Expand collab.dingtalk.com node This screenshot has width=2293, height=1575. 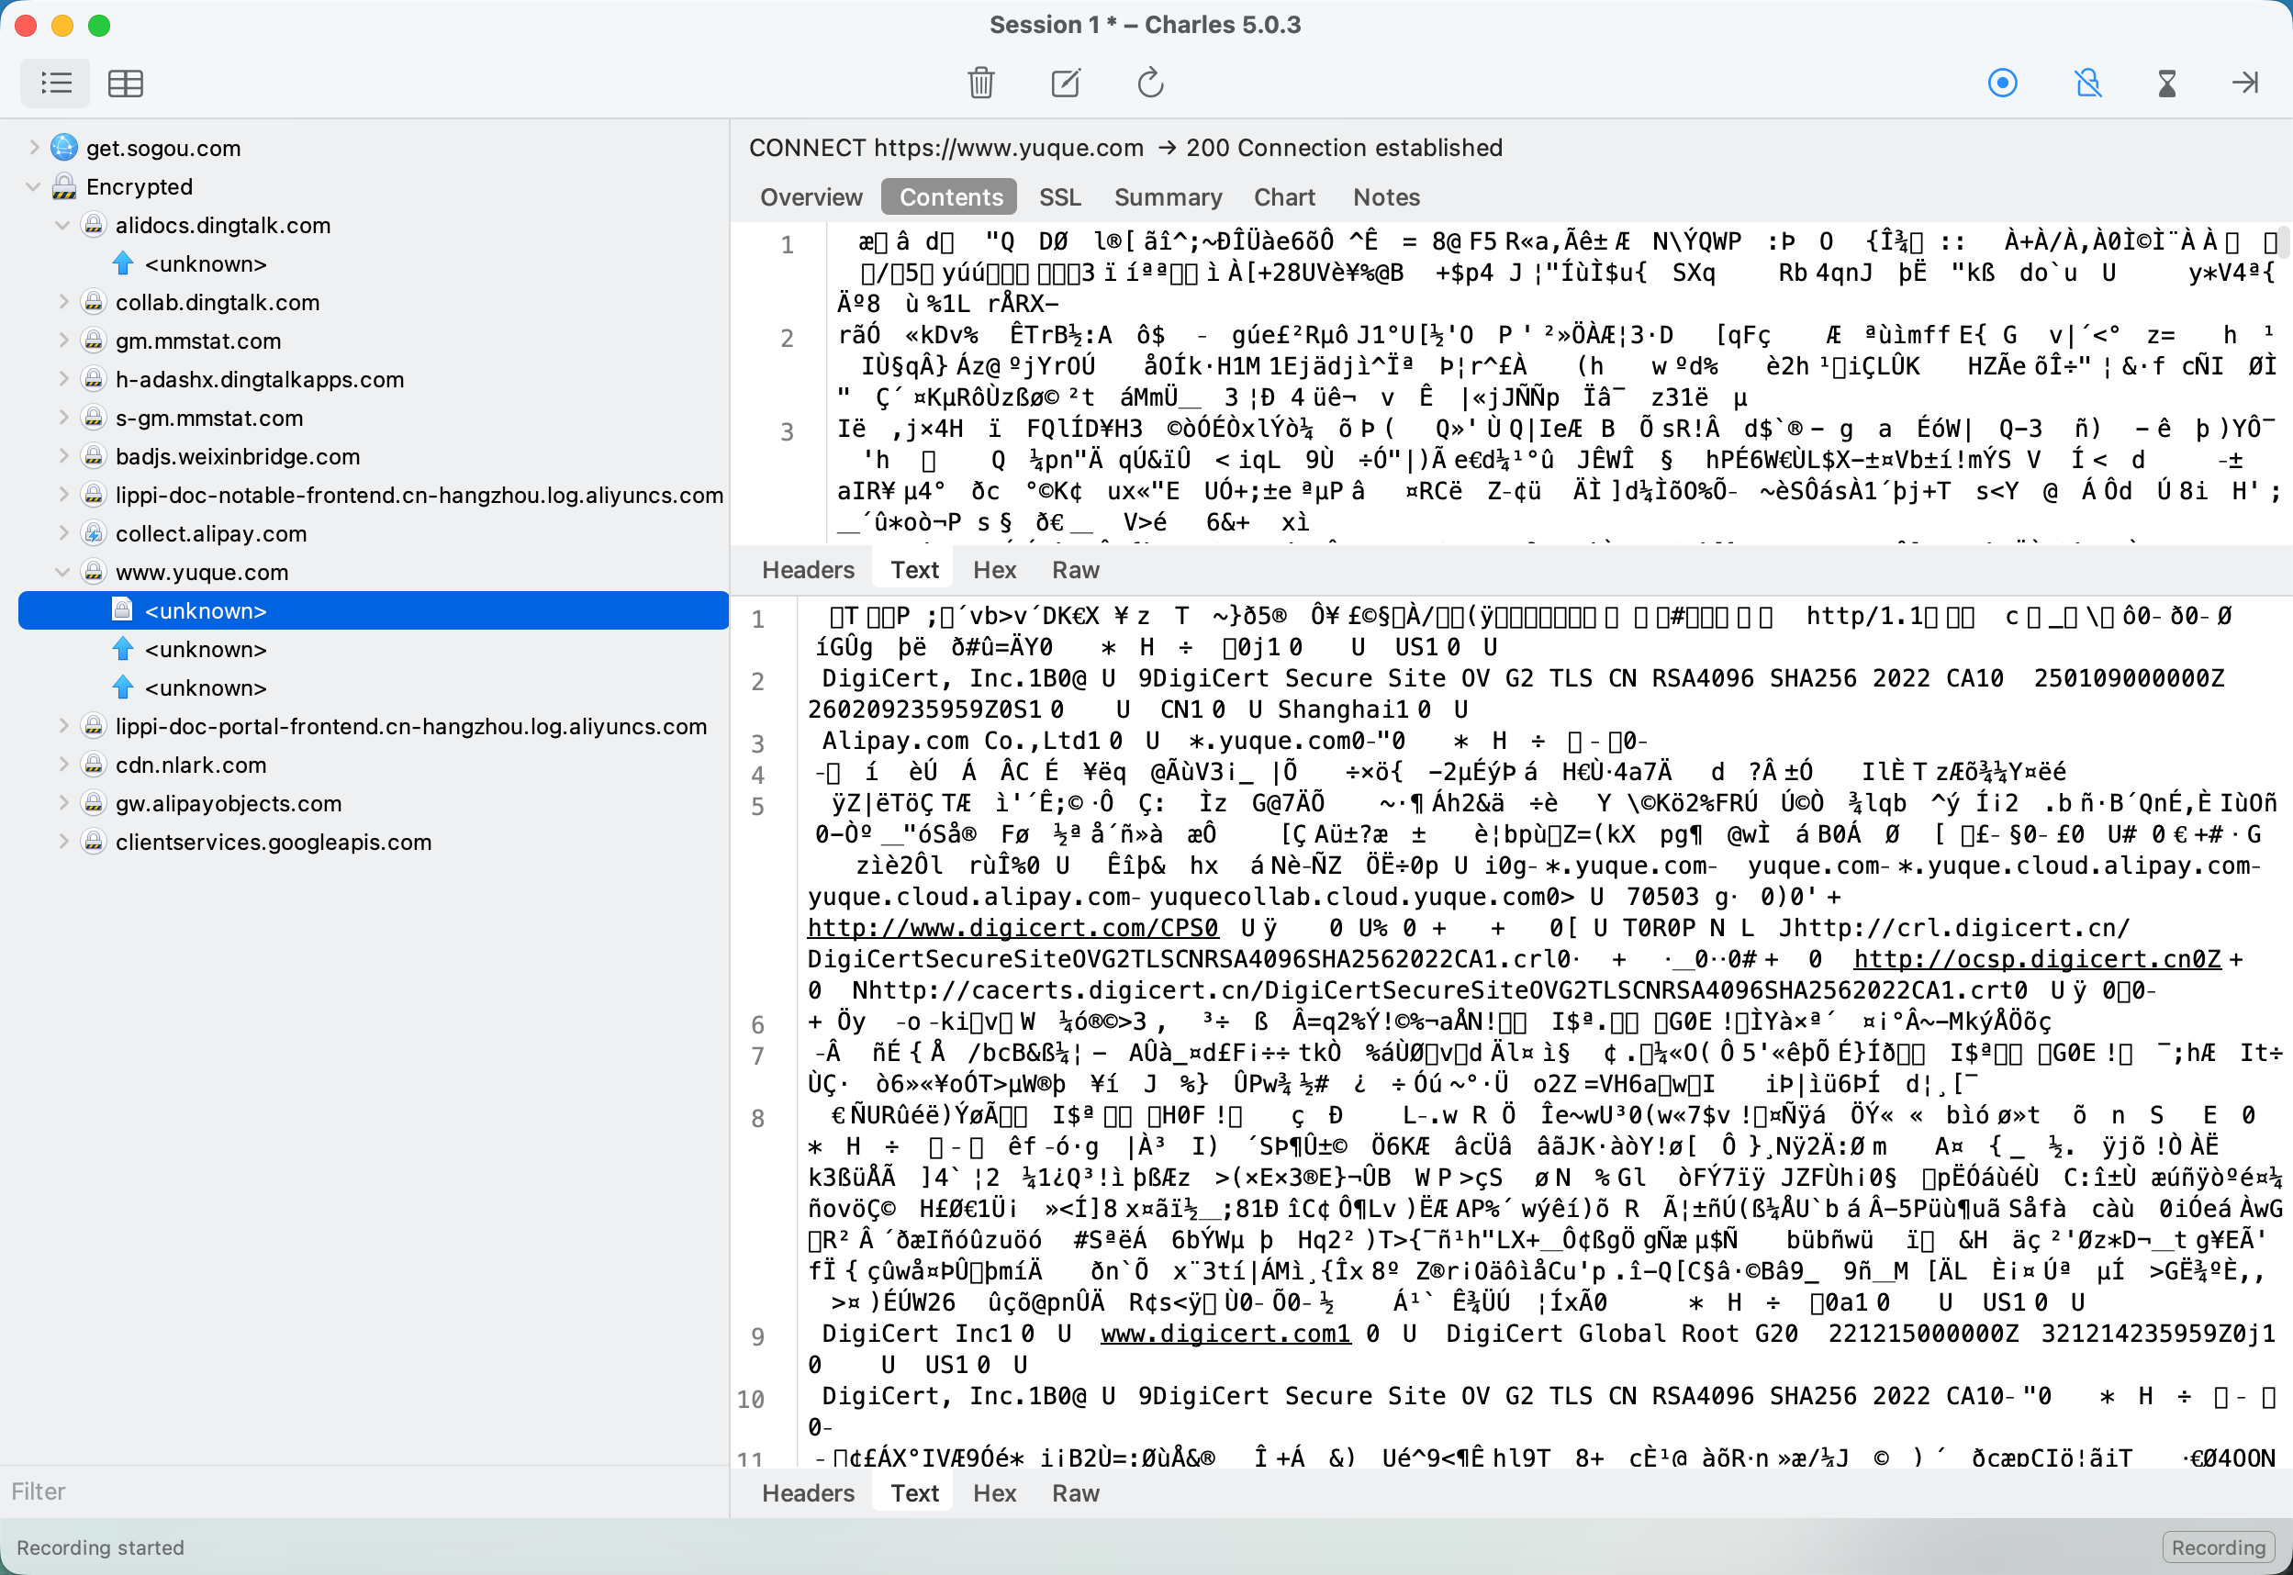click(62, 302)
